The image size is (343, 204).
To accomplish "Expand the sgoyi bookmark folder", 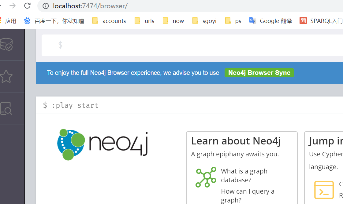I will click(204, 21).
